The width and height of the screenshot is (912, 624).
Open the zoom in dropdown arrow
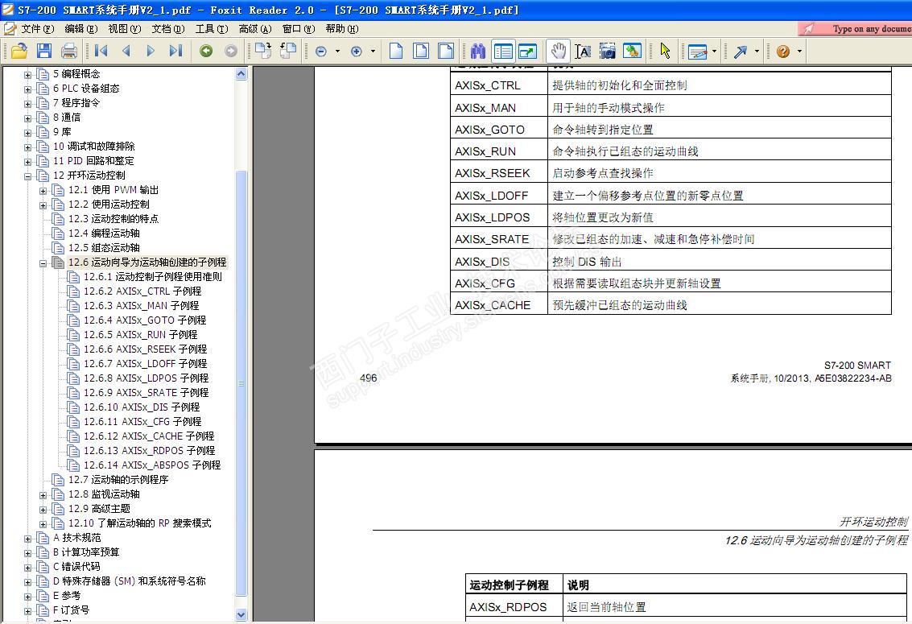coord(373,52)
